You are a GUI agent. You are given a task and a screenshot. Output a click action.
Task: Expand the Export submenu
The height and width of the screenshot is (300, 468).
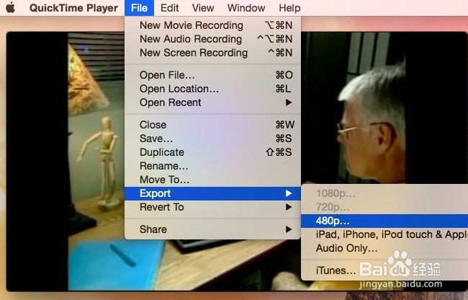click(x=212, y=193)
